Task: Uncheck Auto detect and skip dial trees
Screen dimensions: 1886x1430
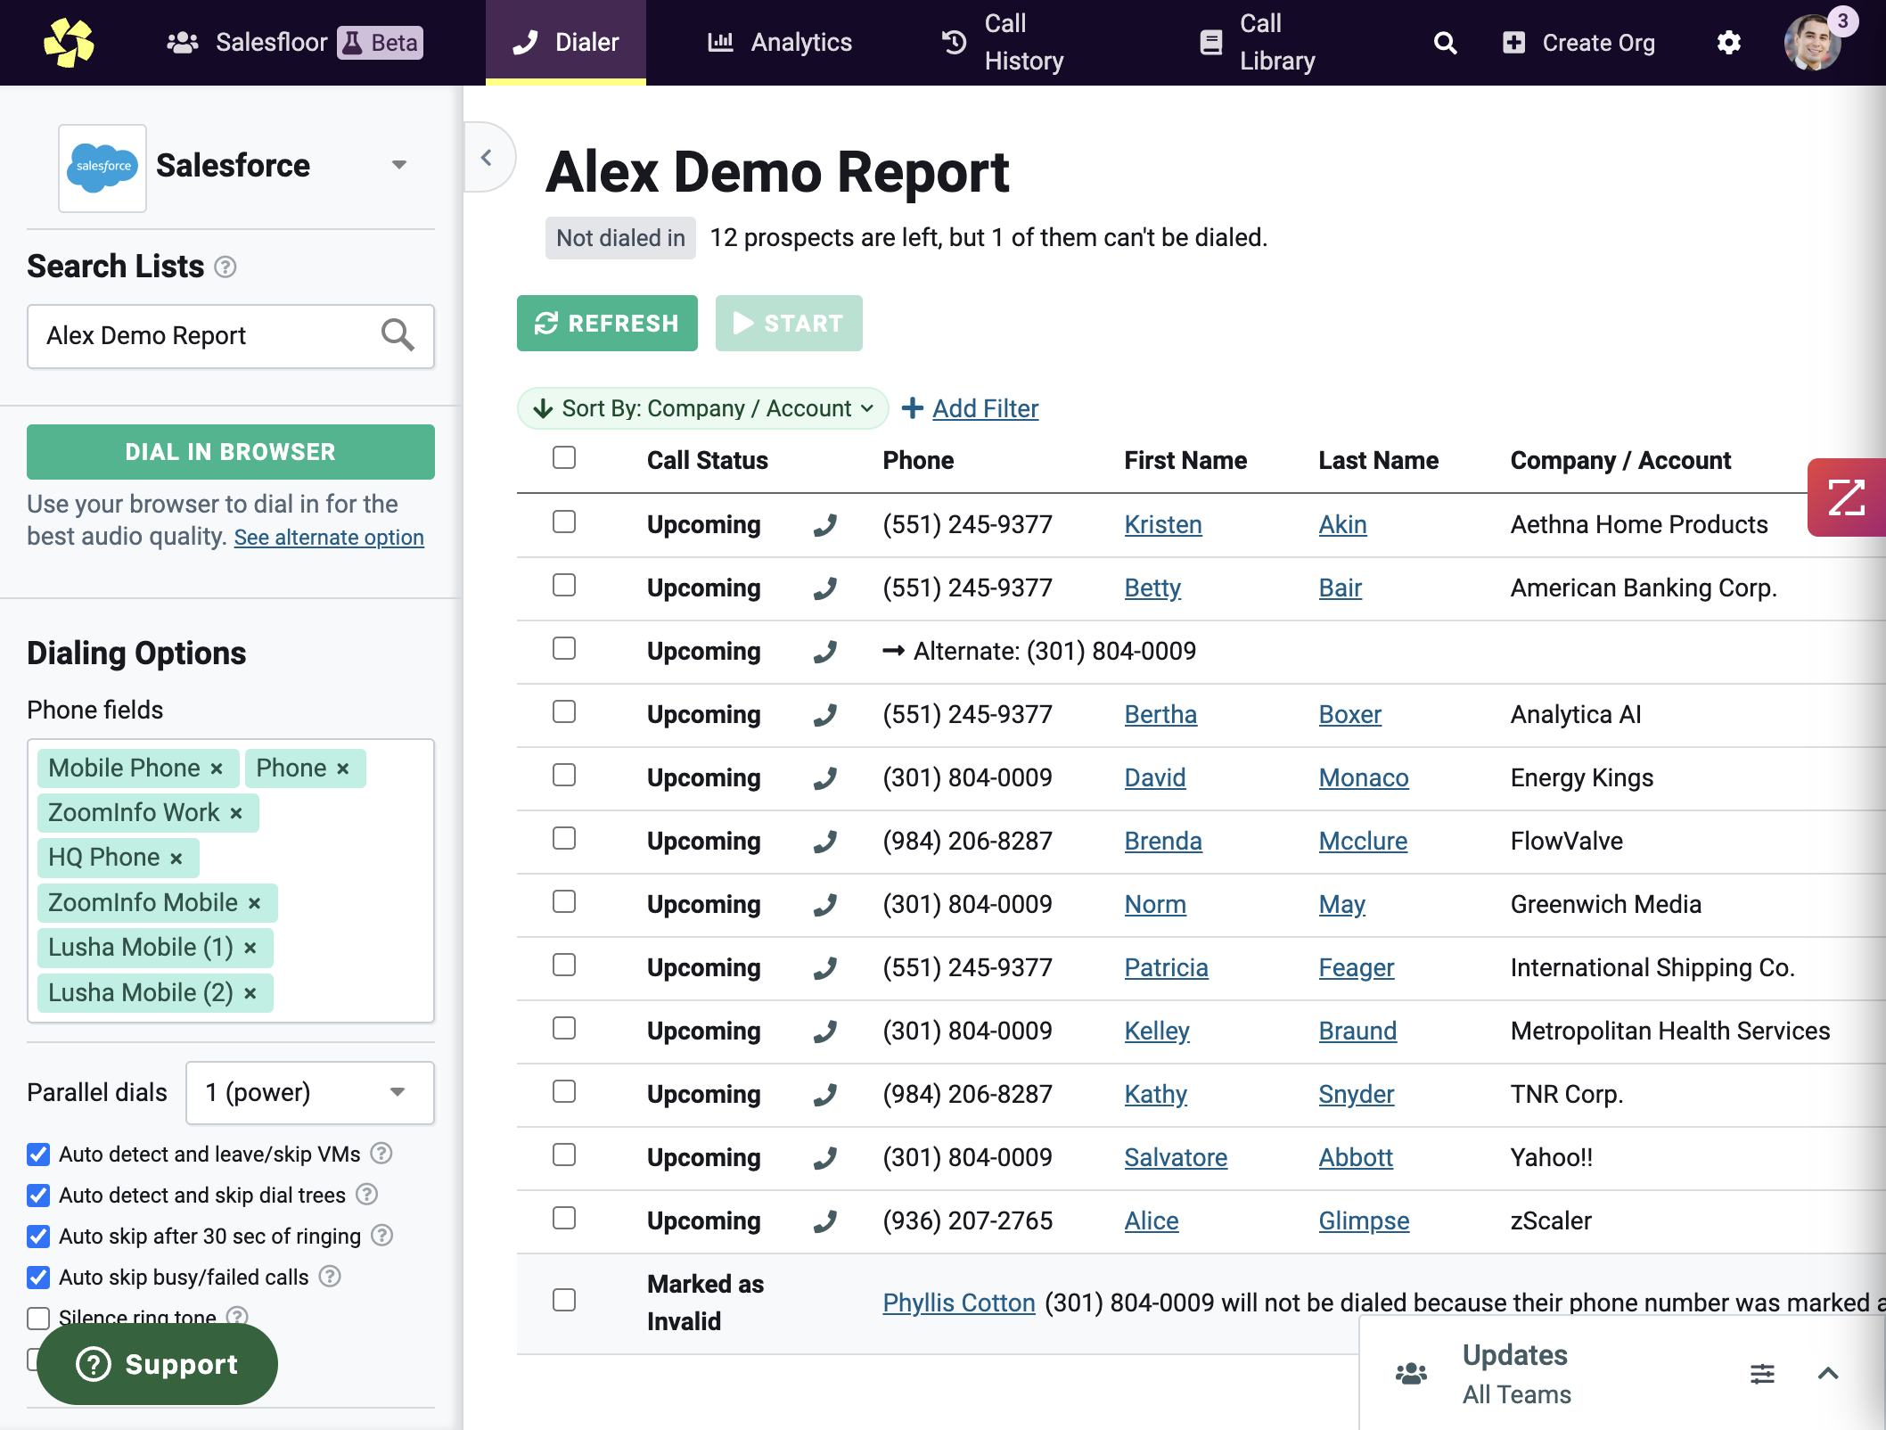Action: (x=38, y=1196)
